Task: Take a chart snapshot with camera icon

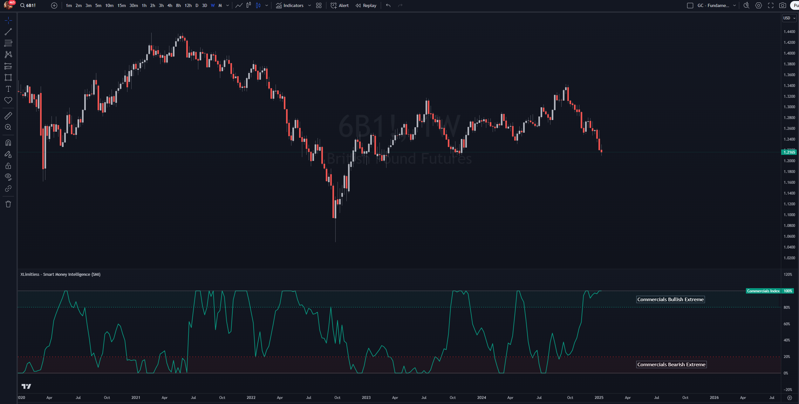Action: 782,5
